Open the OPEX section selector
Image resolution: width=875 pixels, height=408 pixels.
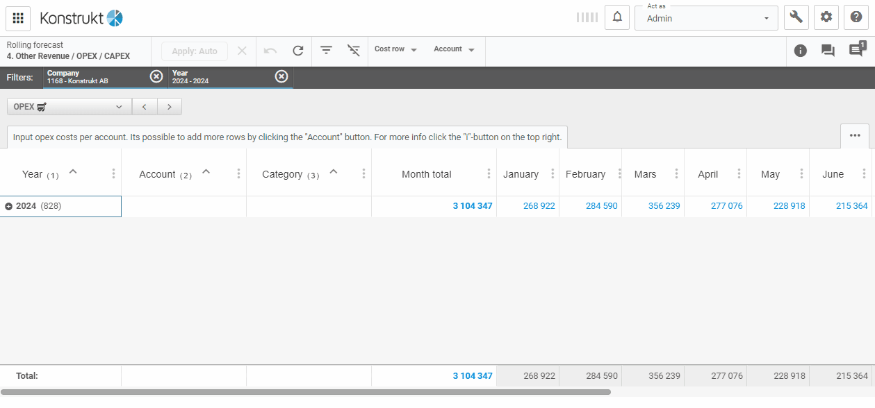69,107
